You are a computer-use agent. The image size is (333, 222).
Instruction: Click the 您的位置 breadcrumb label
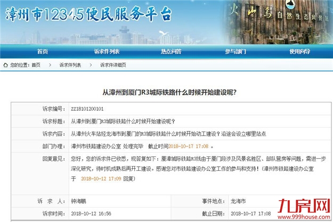(x=20, y=65)
